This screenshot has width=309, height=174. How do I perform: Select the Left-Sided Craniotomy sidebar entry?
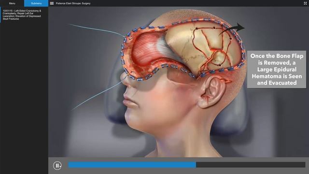24,15
